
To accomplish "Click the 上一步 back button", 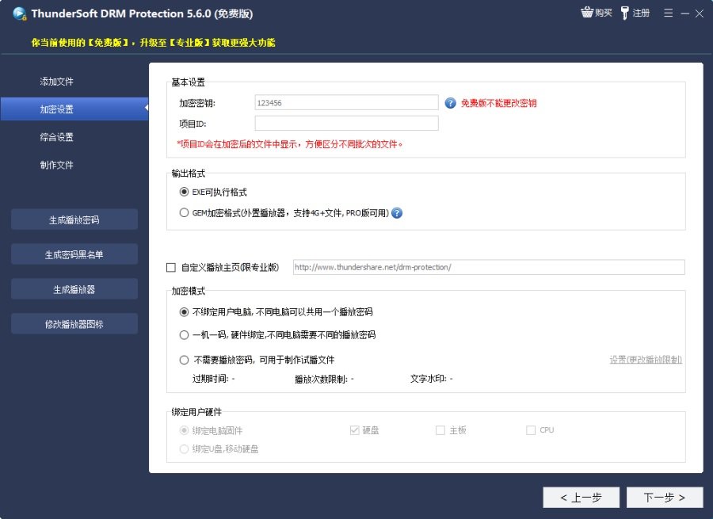I will click(581, 498).
